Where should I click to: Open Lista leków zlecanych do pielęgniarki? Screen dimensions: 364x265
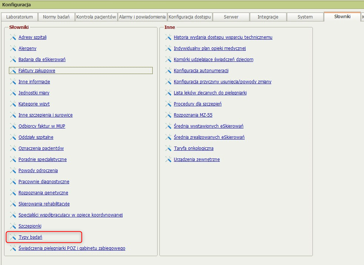[x=210, y=93]
